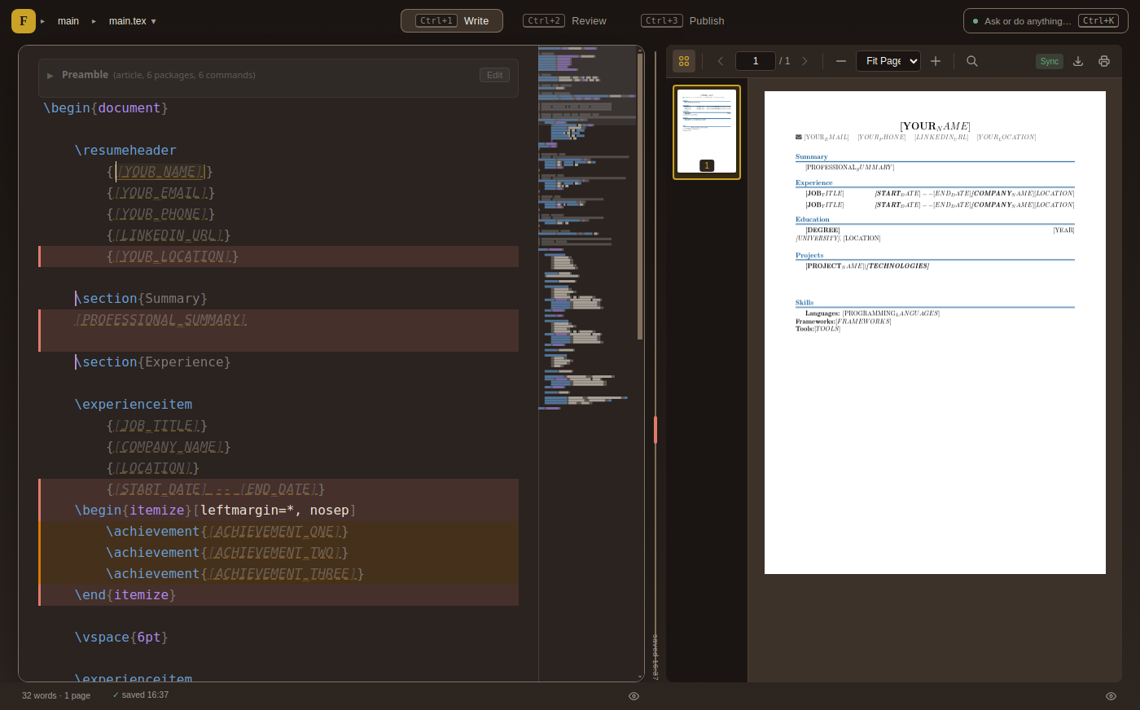Click the saved 16:37 status text
Image resolution: width=1140 pixels, height=710 pixels.
coord(140,695)
